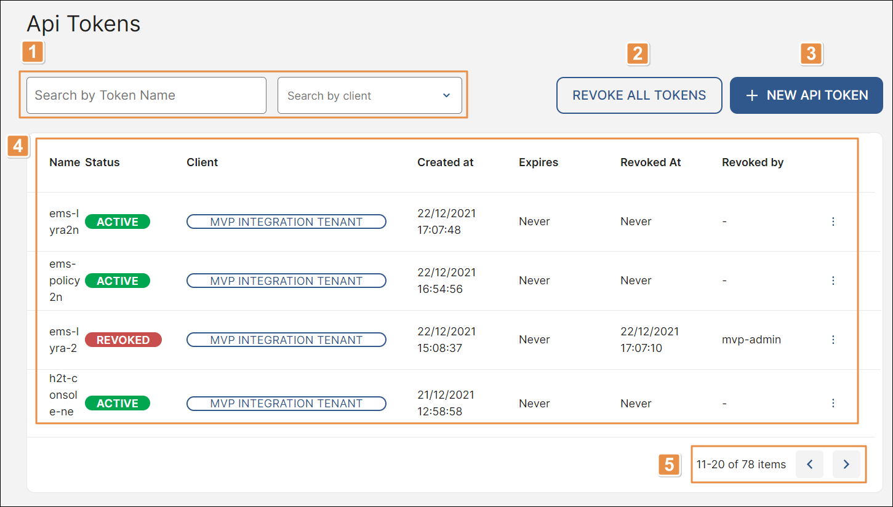This screenshot has width=893, height=507.
Task: Expand the Search by client dropdown arrow
Action: pos(447,95)
